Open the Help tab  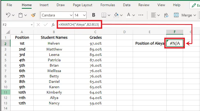pos(177,5)
